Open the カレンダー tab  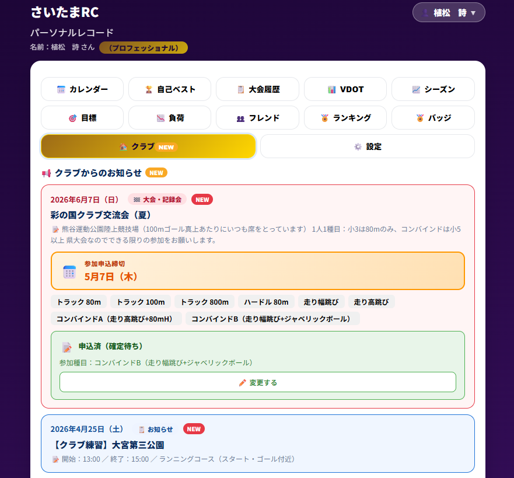[x=82, y=89]
